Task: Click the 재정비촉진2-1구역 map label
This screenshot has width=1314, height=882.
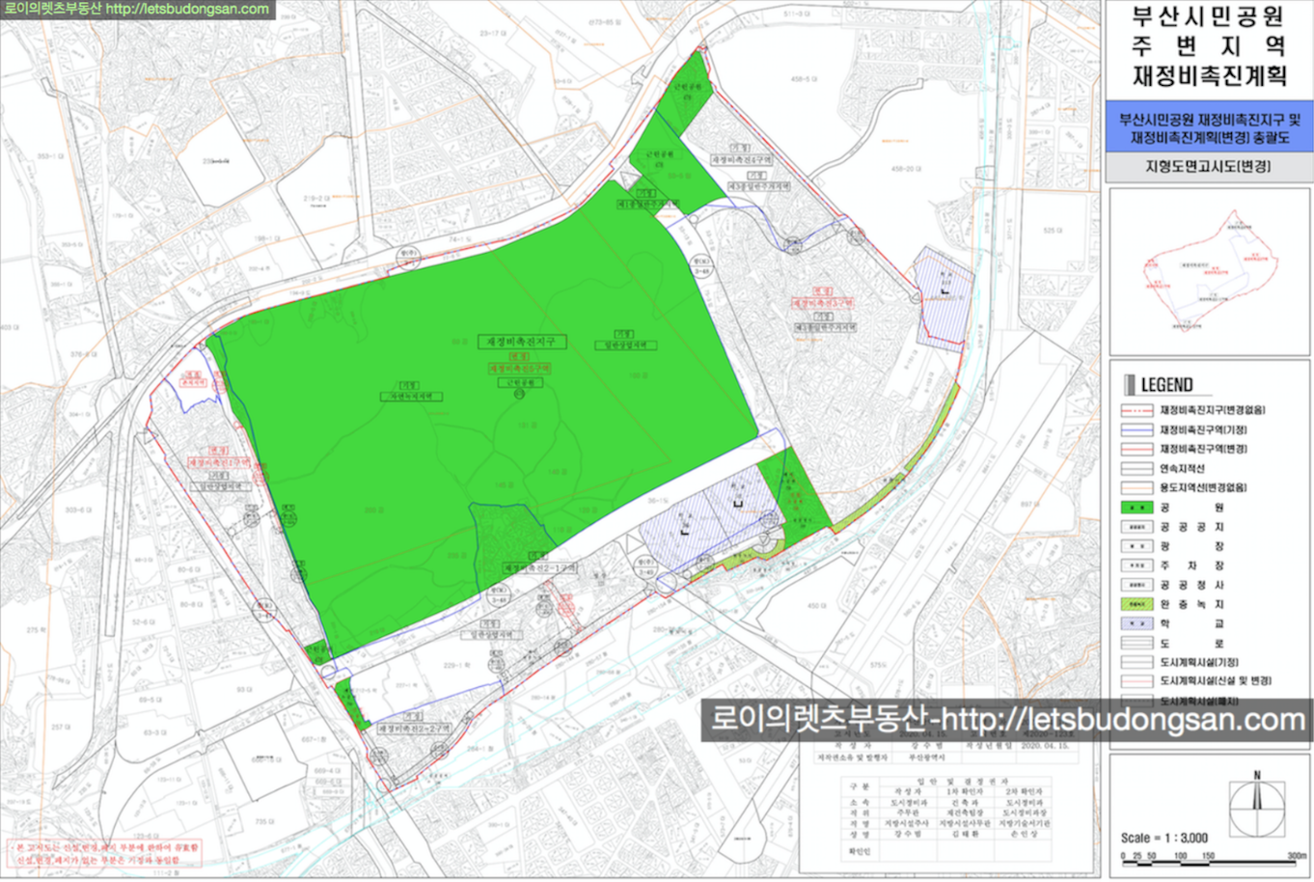Action: pyautogui.click(x=540, y=568)
